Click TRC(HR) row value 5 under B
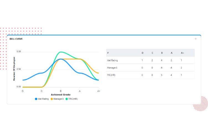 point(162,75)
